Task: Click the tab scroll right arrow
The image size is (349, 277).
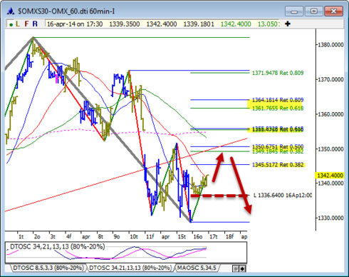Action: coord(242,268)
